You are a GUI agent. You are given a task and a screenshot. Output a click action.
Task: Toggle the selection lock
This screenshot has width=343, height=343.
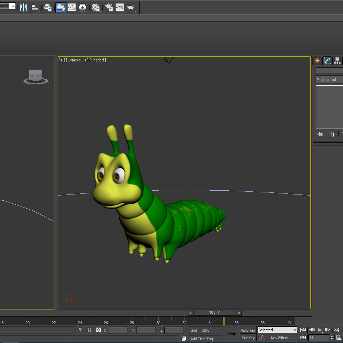89,330
